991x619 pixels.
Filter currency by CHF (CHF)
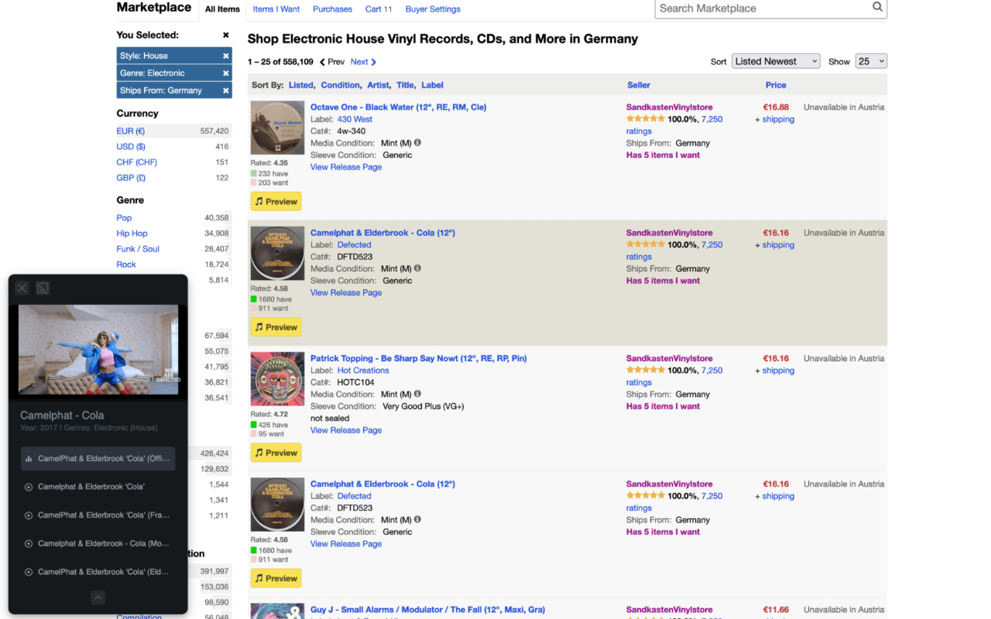point(137,162)
